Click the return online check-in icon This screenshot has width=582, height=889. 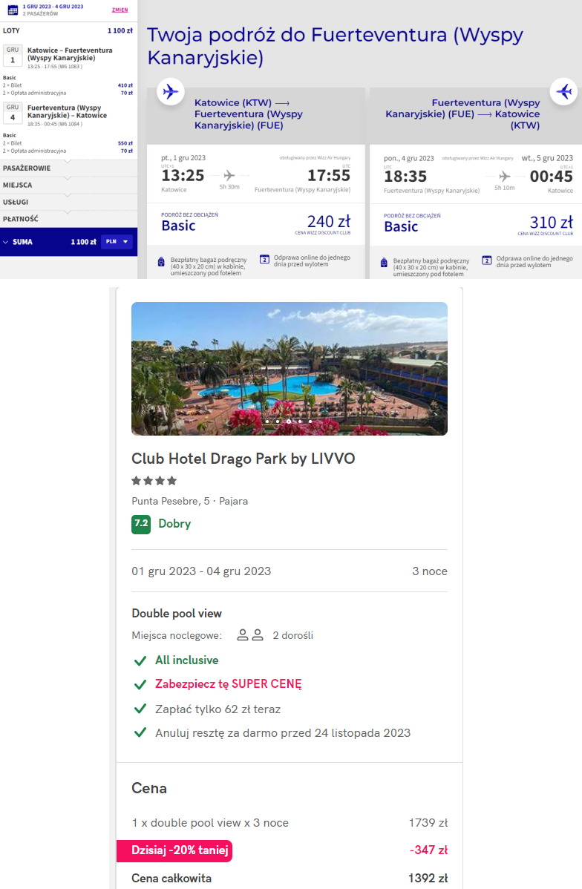pyautogui.click(x=487, y=260)
